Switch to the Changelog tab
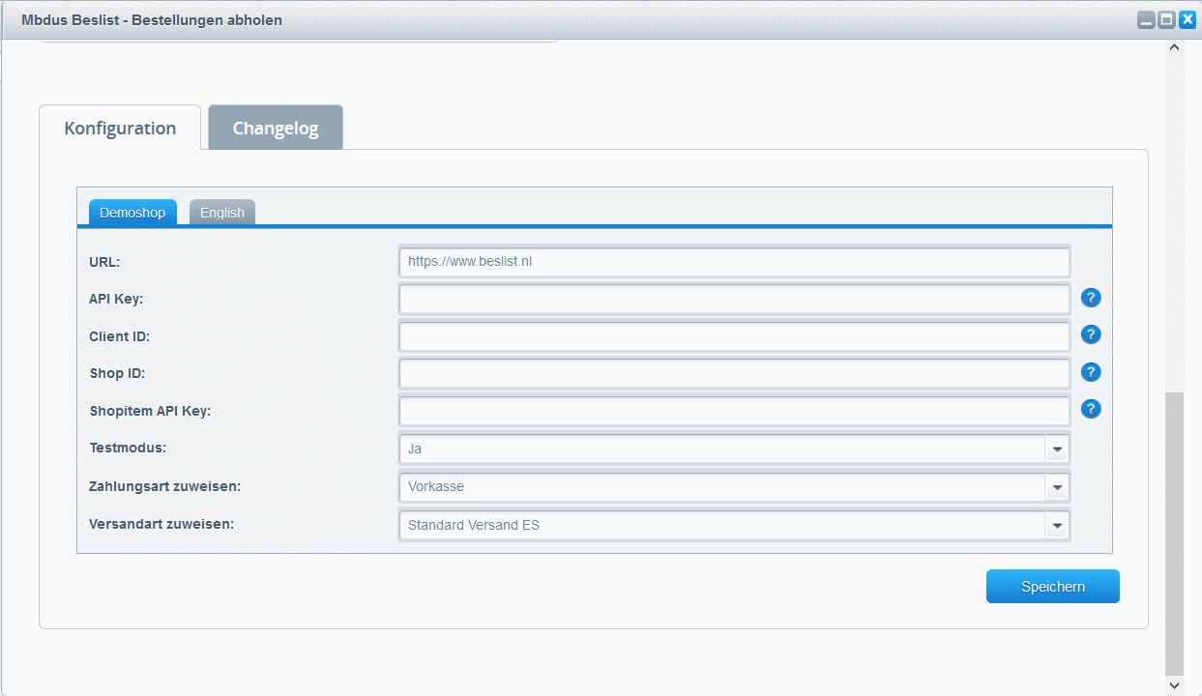The image size is (1202, 696). click(x=276, y=129)
